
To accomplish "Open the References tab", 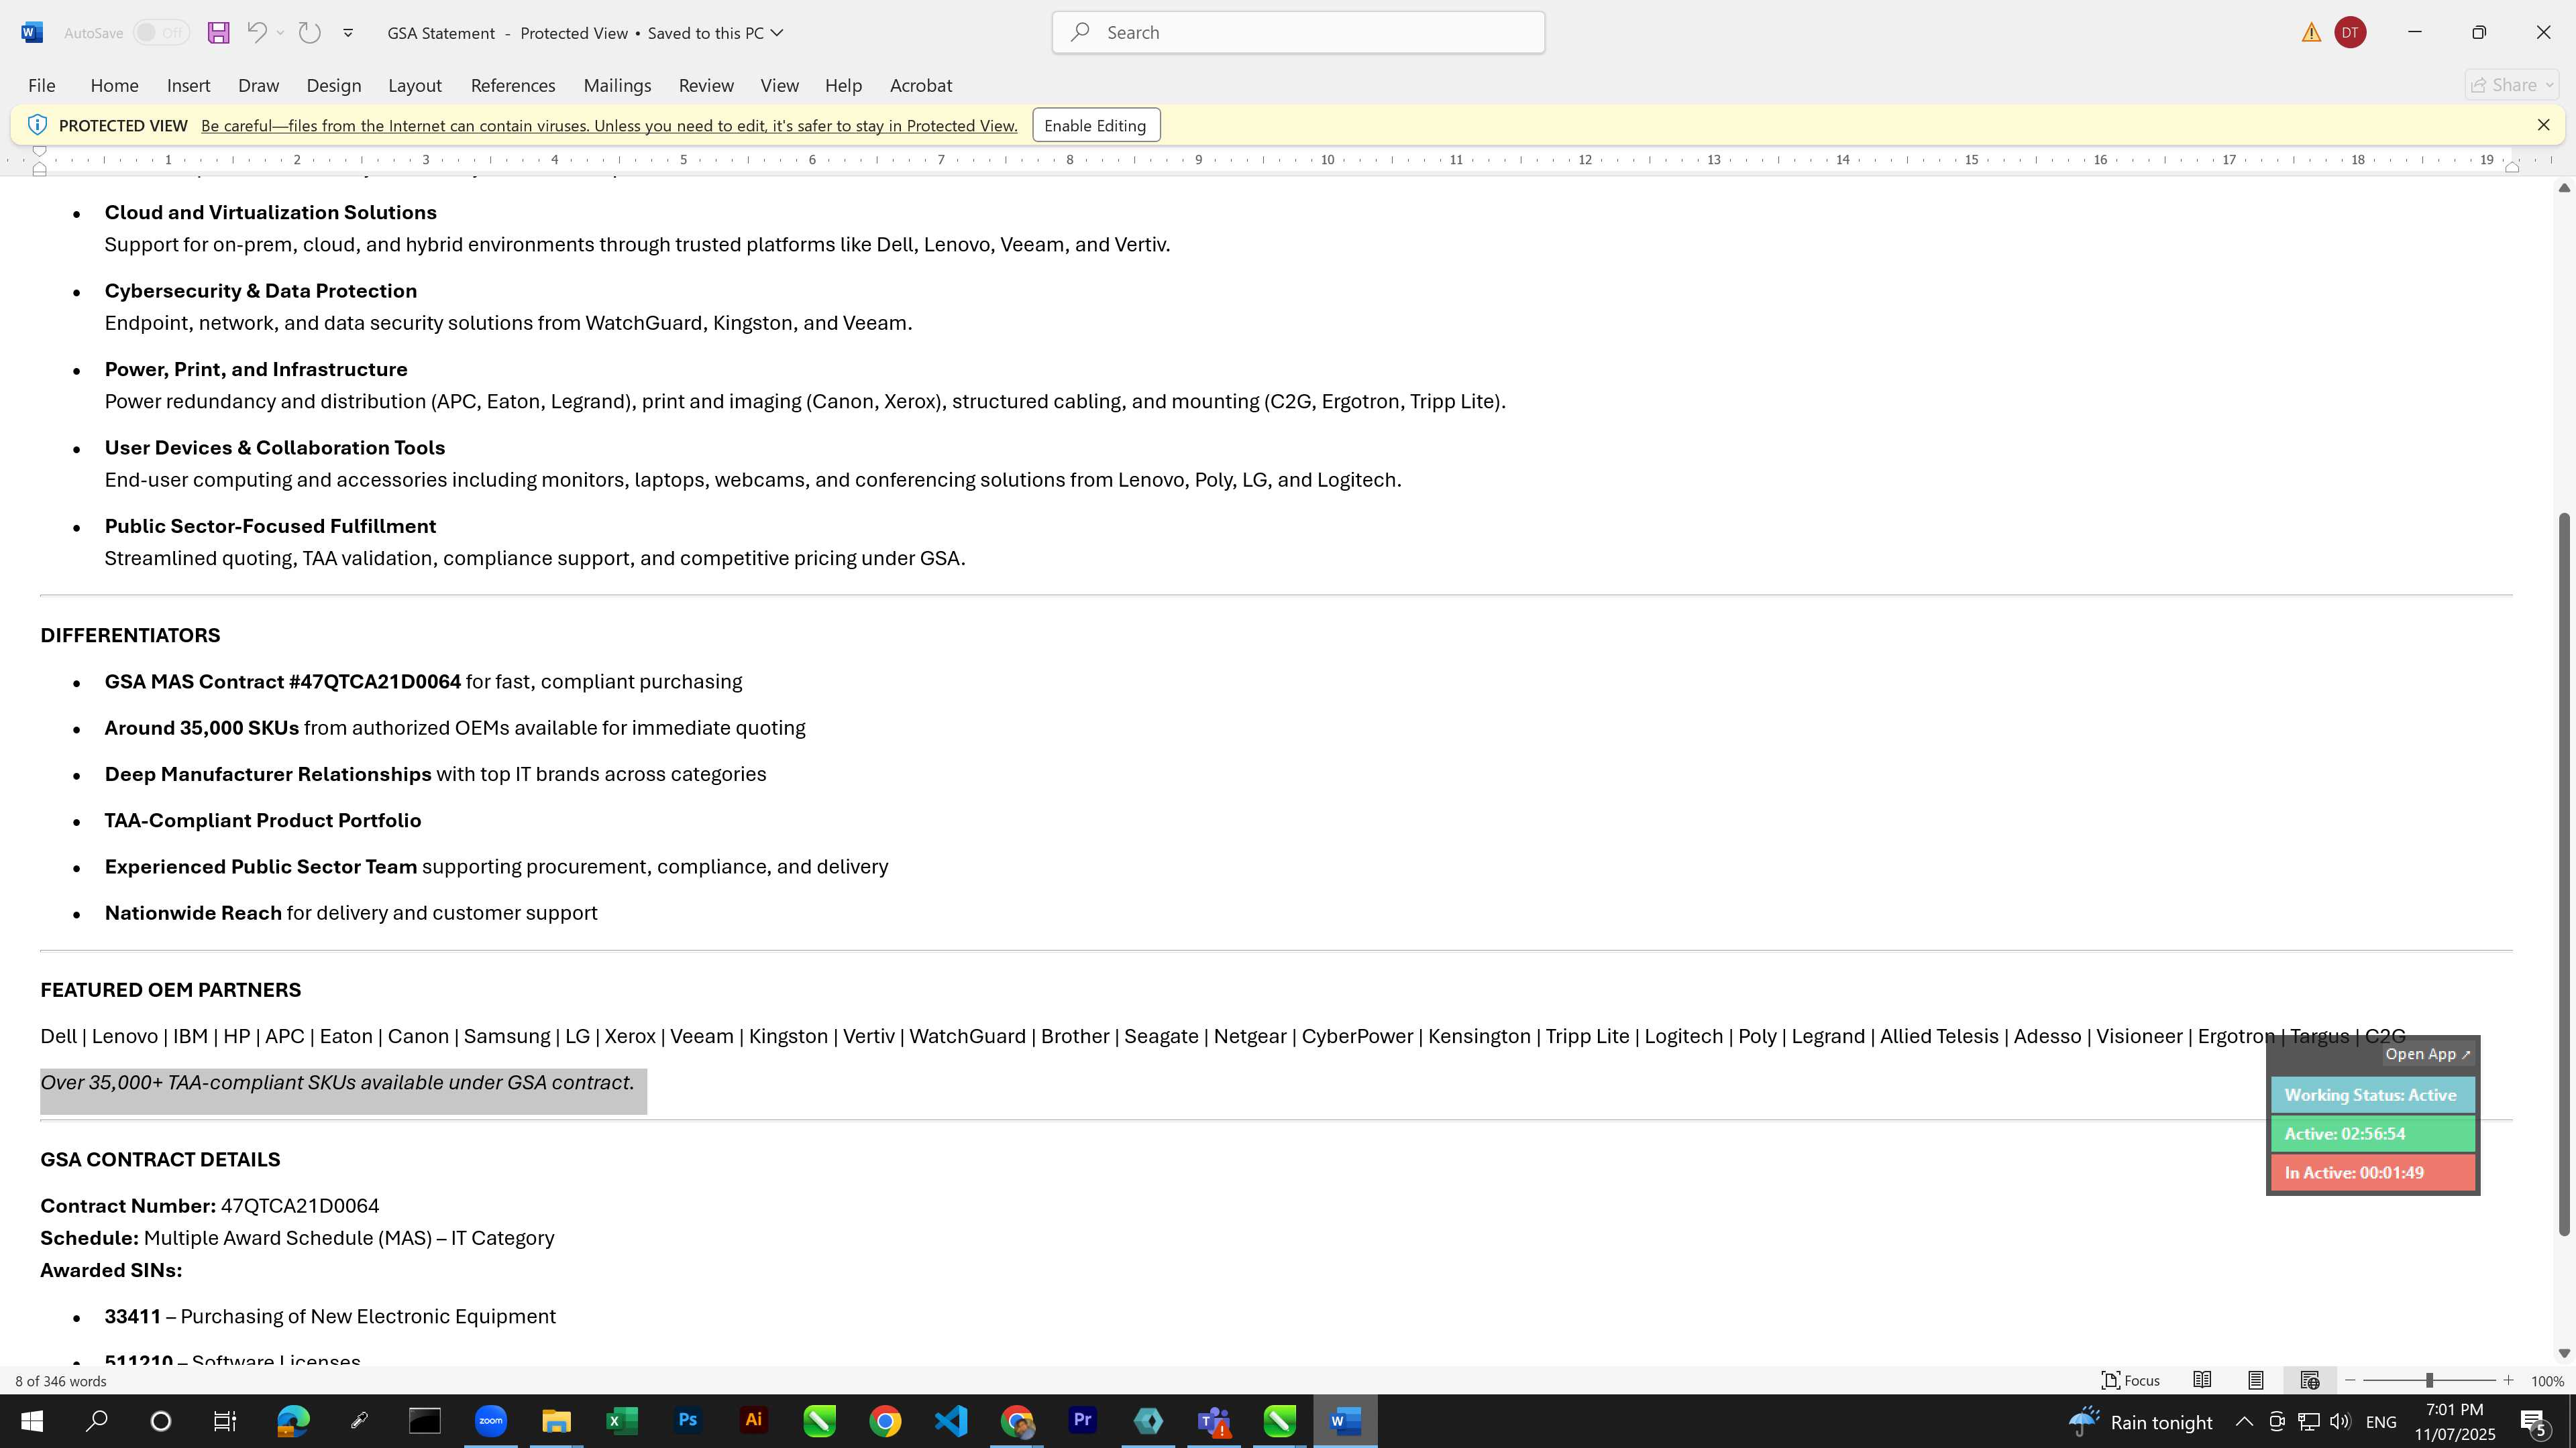I will (x=513, y=86).
